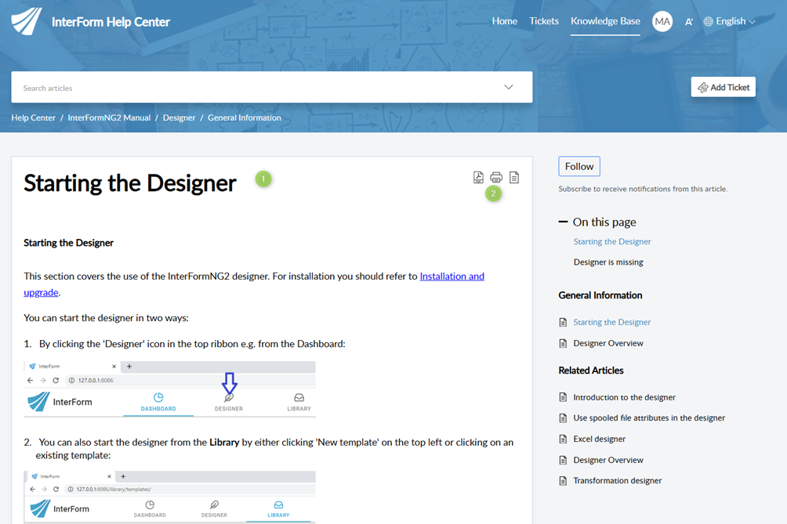This screenshot has width=787, height=524.
Task: Open the Tickets menu item
Action: pyautogui.click(x=544, y=21)
